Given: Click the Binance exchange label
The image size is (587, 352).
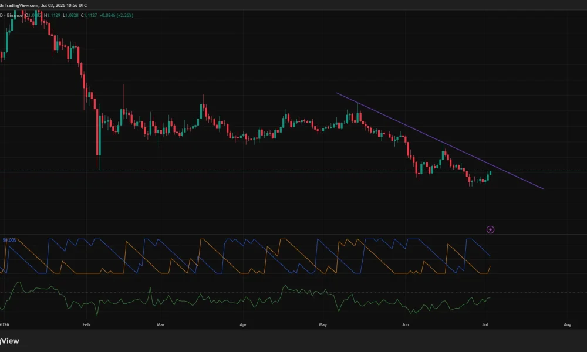Looking at the screenshot, I should coord(14,15).
